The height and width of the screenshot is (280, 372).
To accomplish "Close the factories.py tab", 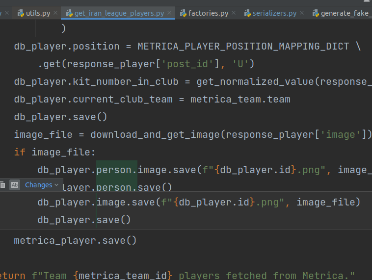I will (234, 13).
